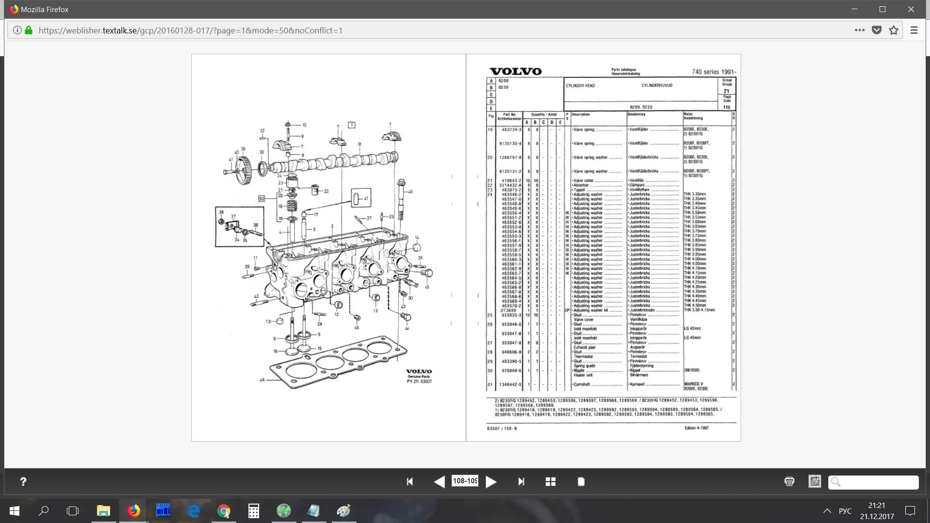
Task: Open clock and calendar showing 21:21
Action: click(x=877, y=511)
